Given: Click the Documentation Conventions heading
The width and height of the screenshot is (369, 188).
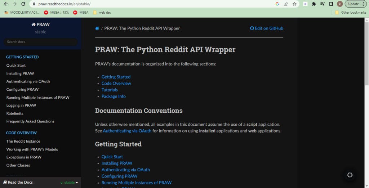Looking at the screenshot, I should tap(139, 111).
